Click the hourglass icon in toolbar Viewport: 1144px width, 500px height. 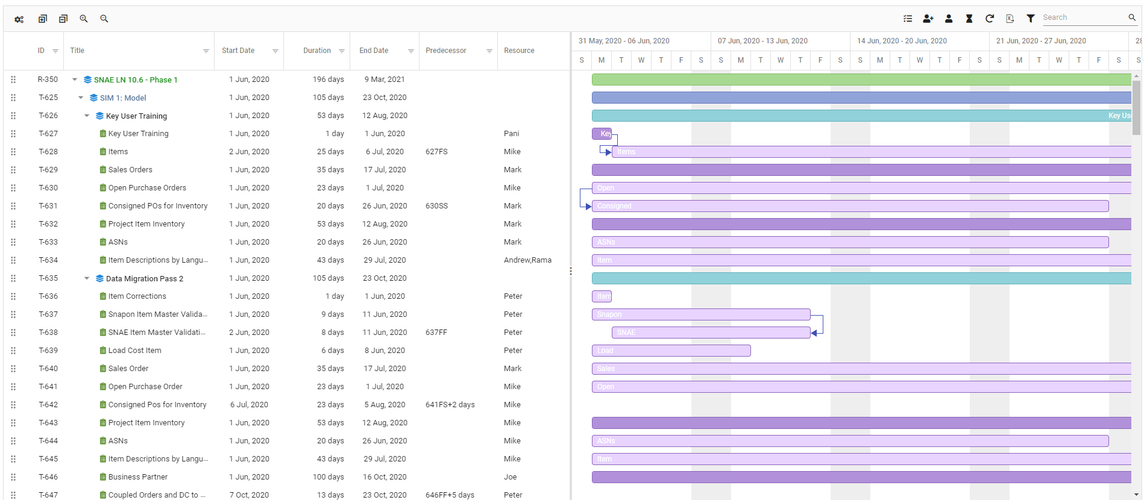[x=969, y=19]
